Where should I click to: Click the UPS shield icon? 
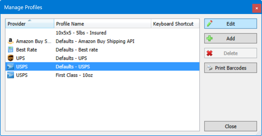(10, 58)
